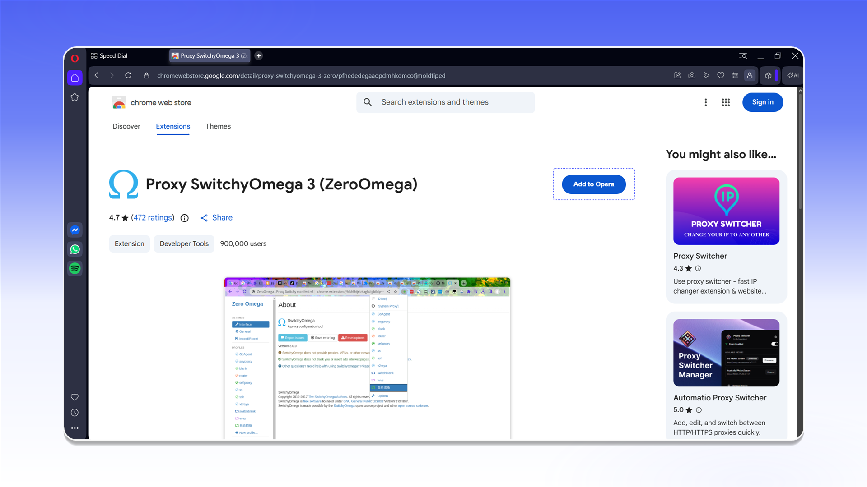867x487 pixels.
Task: Open the Aria AI assistant button
Action: pyautogui.click(x=793, y=75)
